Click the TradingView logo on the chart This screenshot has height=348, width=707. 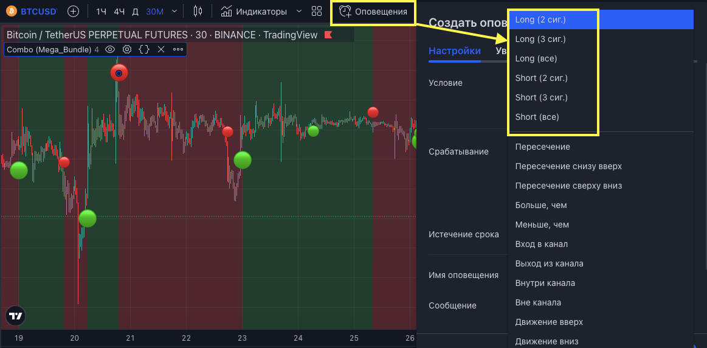(x=16, y=316)
